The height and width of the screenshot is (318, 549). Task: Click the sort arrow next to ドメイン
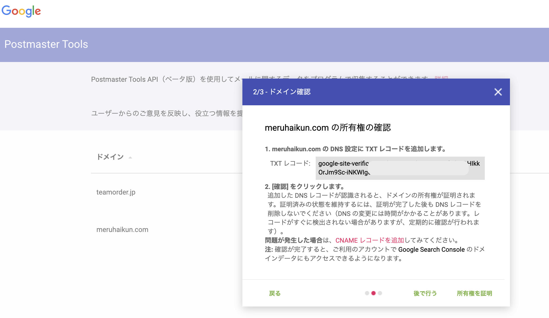click(130, 158)
